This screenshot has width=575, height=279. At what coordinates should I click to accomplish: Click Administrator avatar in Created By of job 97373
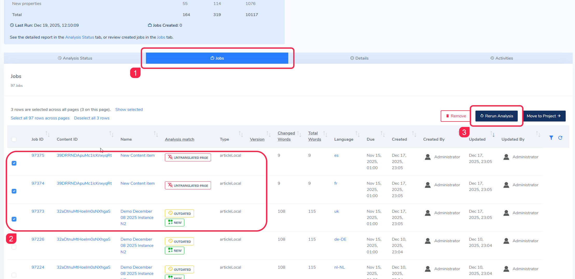[428, 213]
